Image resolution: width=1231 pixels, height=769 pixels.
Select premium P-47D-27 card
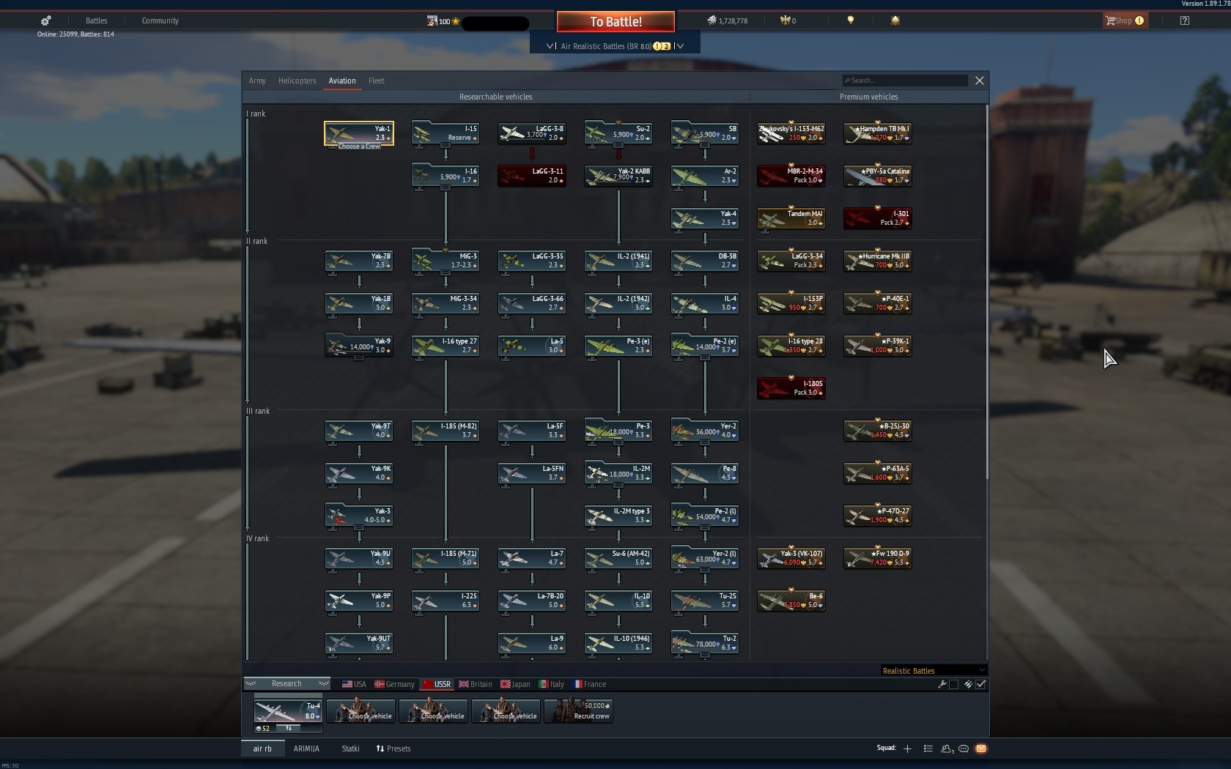[878, 516]
